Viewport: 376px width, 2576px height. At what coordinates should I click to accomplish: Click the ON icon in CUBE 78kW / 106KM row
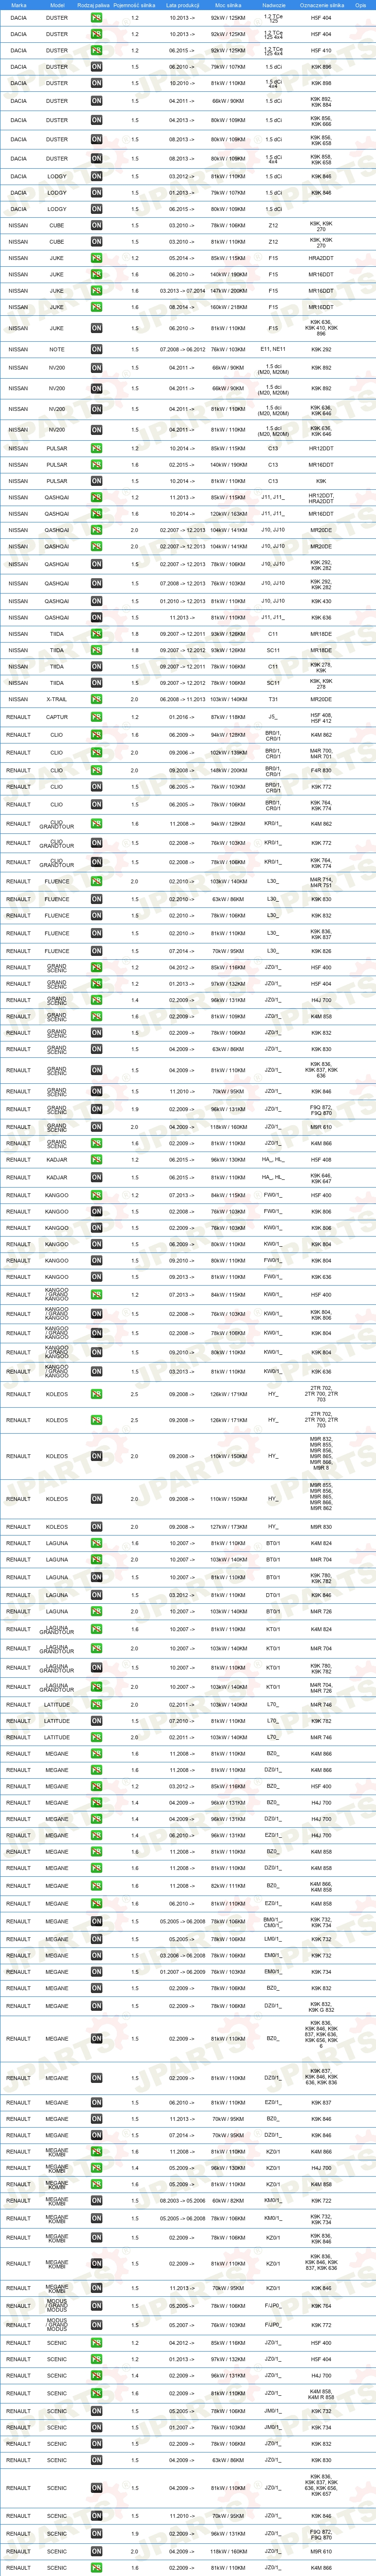point(96,226)
